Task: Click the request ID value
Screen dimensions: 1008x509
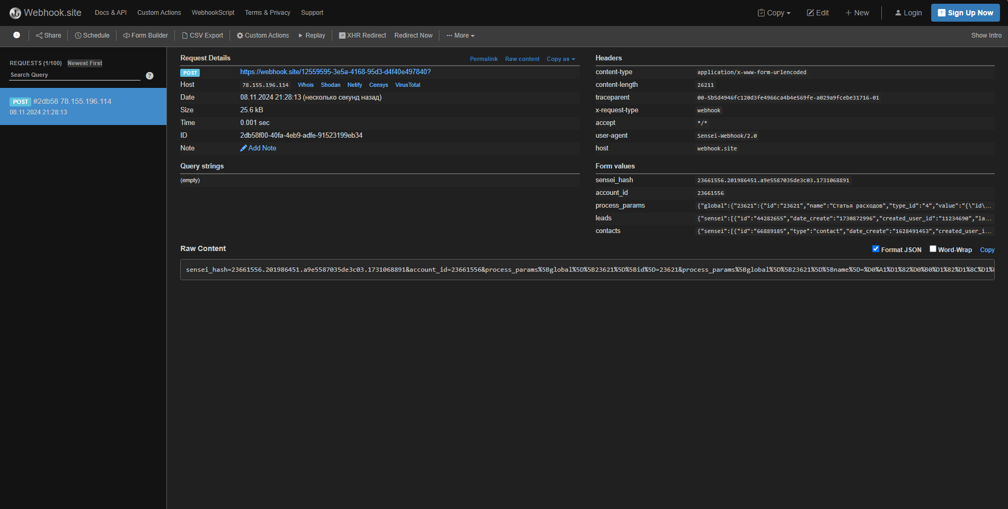Action: tap(302, 136)
